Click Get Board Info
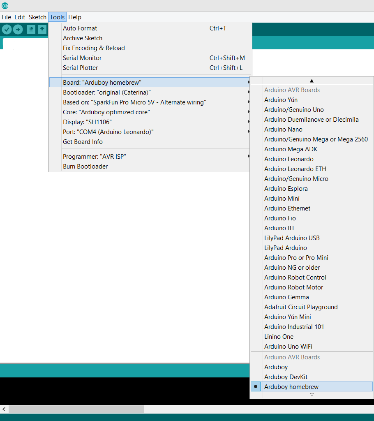Screen dimensions: 374x421 click(x=83, y=141)
